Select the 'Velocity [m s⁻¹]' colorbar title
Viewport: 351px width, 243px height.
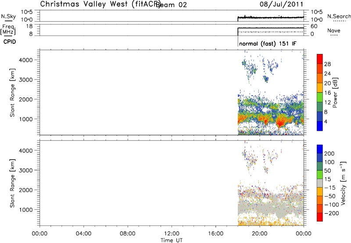point(344,183)
